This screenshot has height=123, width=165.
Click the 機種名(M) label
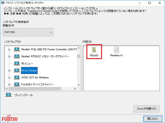pos(8,25)
